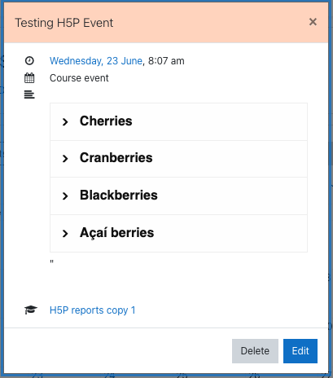Click the 8:07 am time text
Screen dimensions: 333x378
click(x=166, y=61)
